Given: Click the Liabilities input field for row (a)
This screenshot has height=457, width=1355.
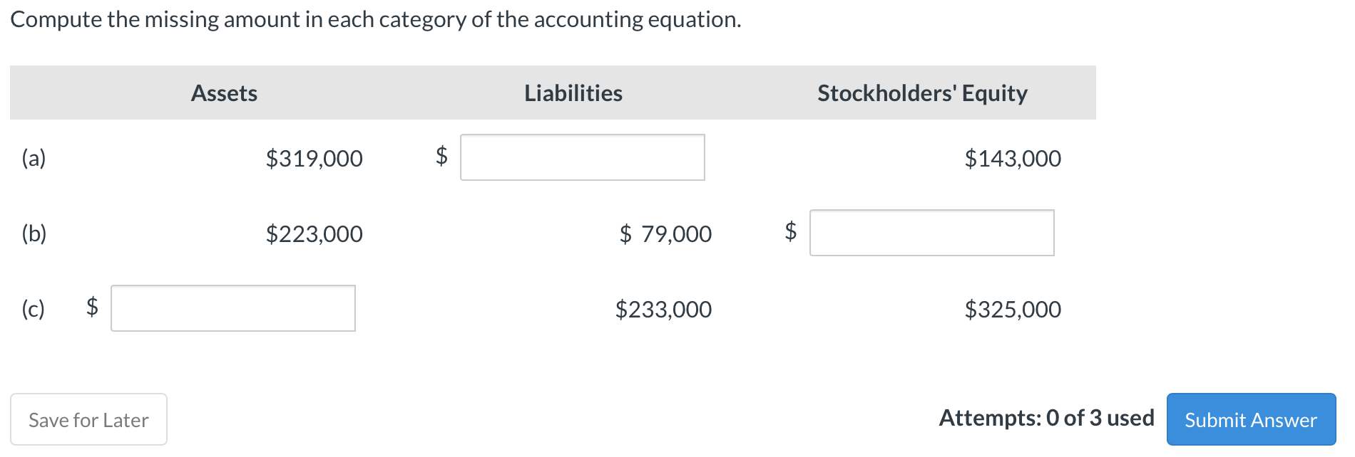Looking at the screenshot, I should [582, 157].
